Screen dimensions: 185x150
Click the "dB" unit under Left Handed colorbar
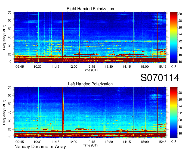(174, 141)
